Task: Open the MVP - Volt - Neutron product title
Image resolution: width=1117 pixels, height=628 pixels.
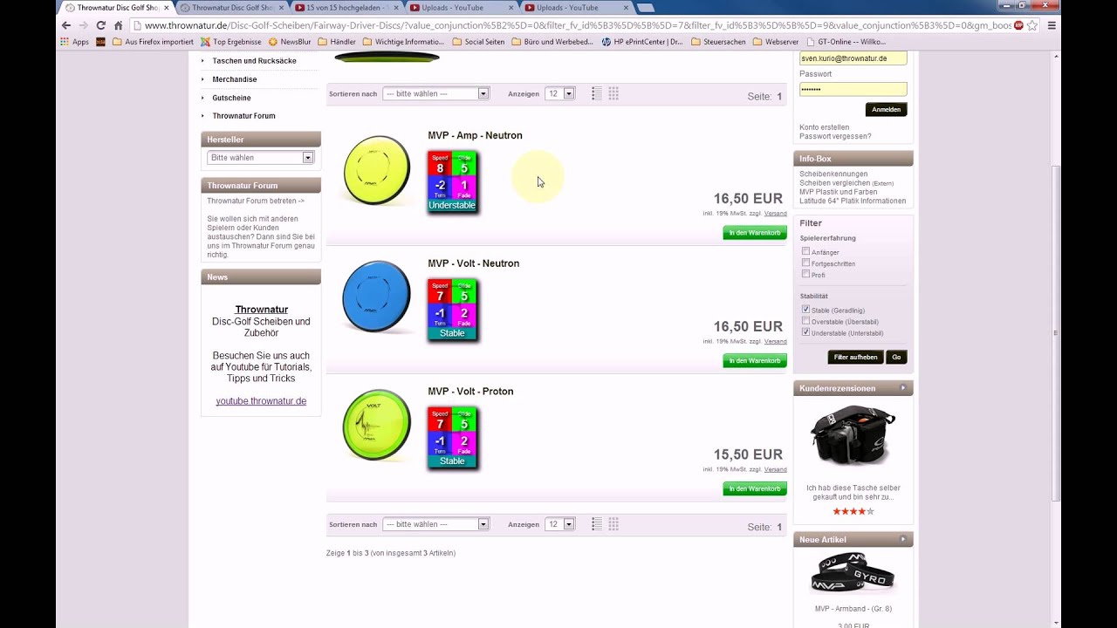Action: click(473, 263)
